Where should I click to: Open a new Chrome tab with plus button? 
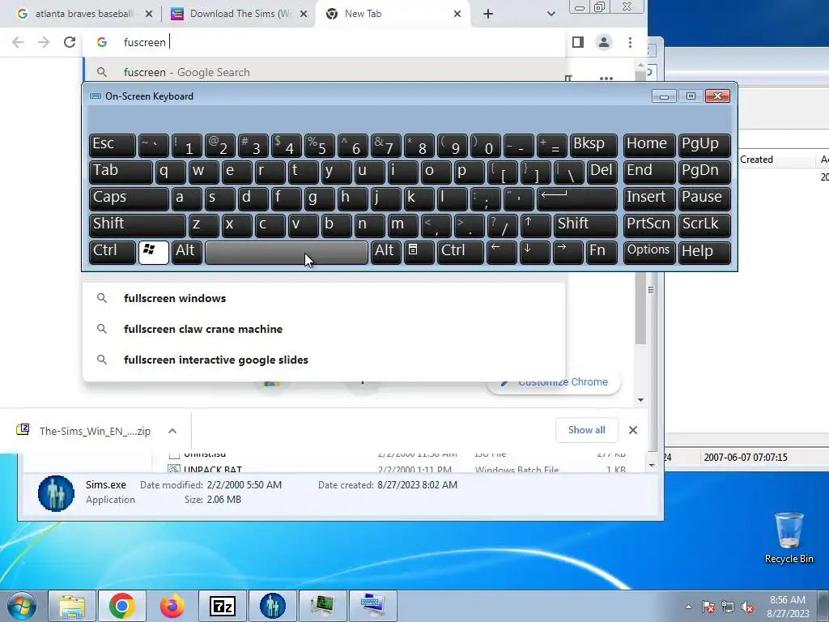point(488,14)
